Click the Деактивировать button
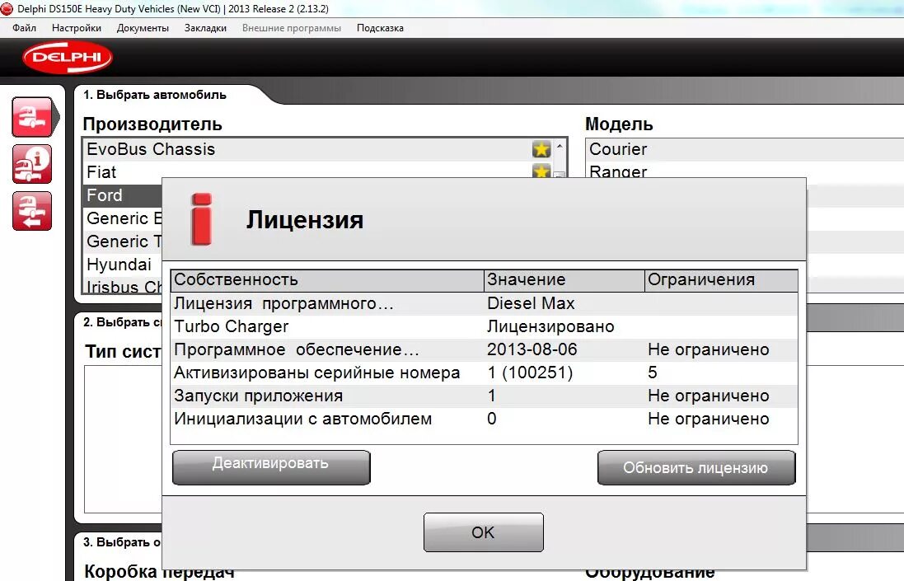904x581 pixels. point(271,467)
